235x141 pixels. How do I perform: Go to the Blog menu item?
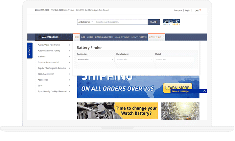pos(83,37)
